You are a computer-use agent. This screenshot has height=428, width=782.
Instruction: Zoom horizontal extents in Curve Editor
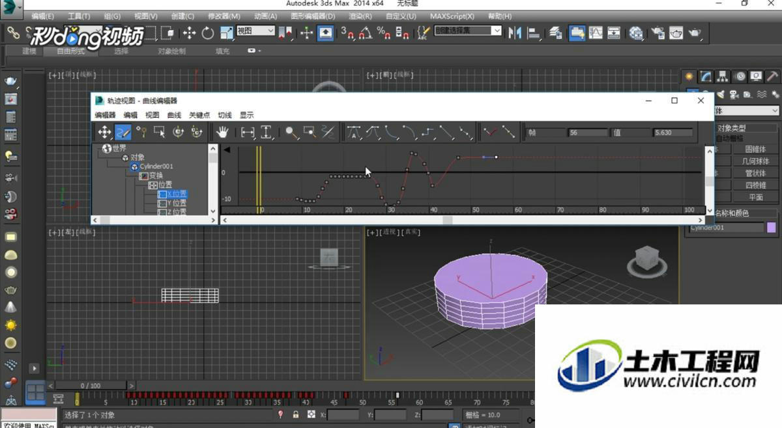click(x=248, y=132)
